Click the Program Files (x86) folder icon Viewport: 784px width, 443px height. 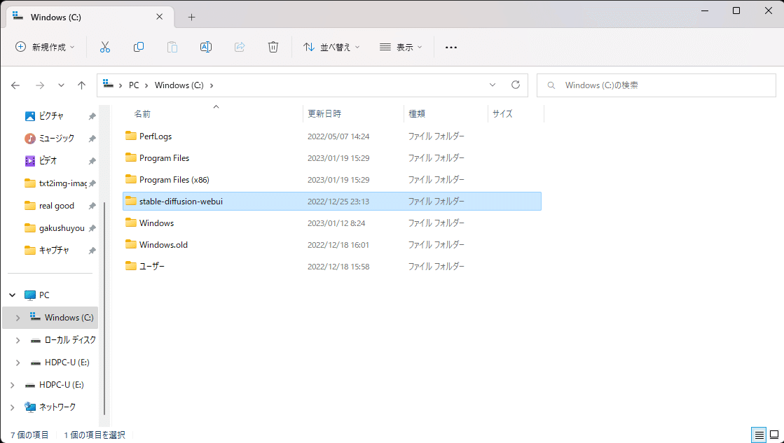click(x=131, y=179)
